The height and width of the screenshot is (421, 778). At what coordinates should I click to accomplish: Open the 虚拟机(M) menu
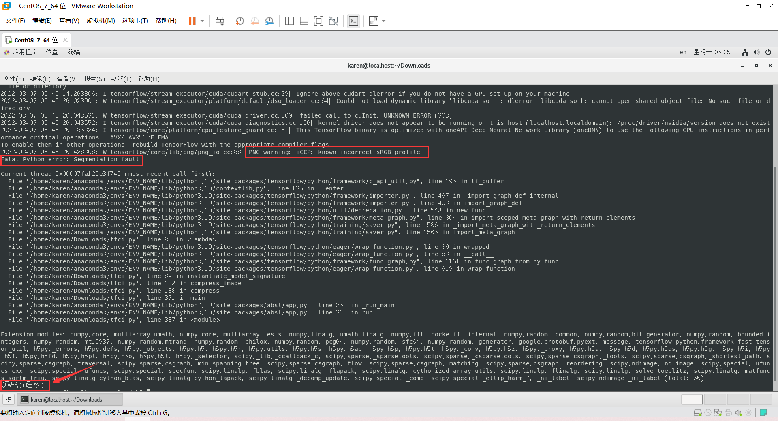click(x=100, y=20)
